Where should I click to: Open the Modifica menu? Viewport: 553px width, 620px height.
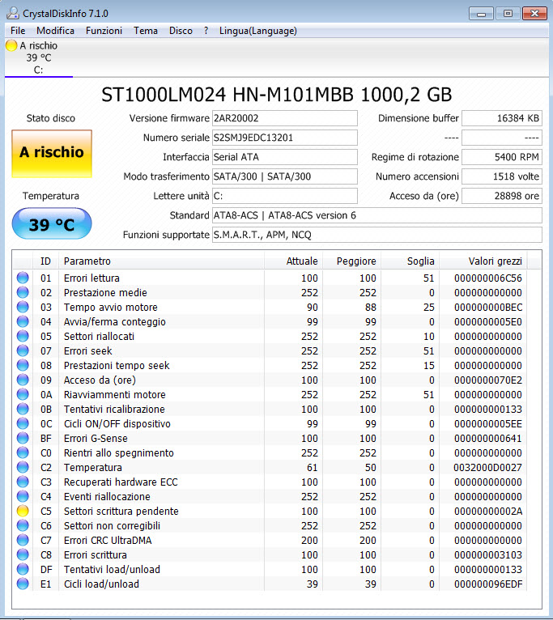(55, 31)
